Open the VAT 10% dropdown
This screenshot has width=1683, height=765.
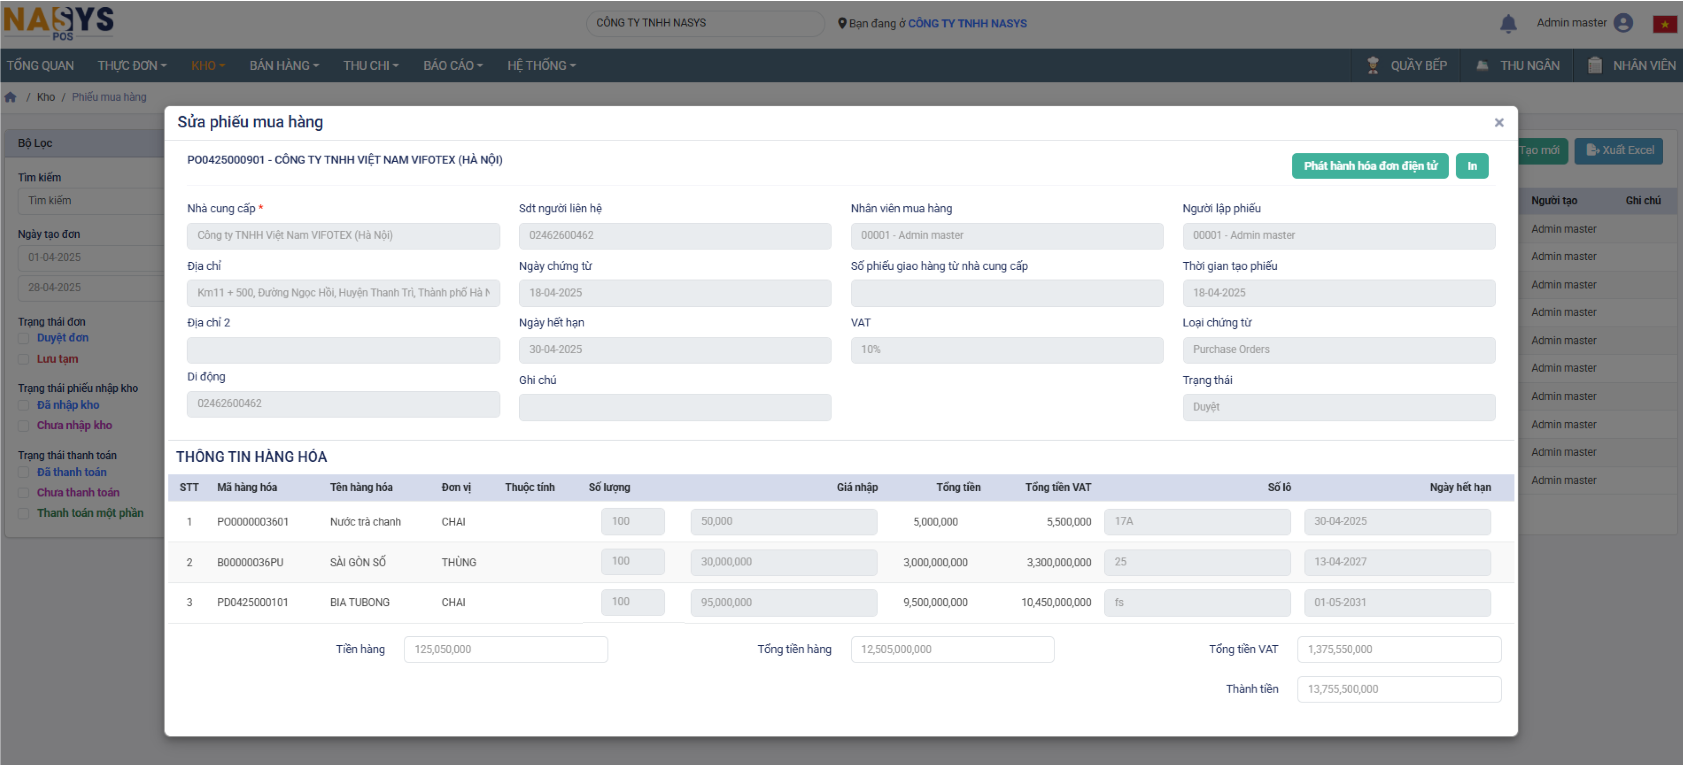click(x=1006, y=350)
